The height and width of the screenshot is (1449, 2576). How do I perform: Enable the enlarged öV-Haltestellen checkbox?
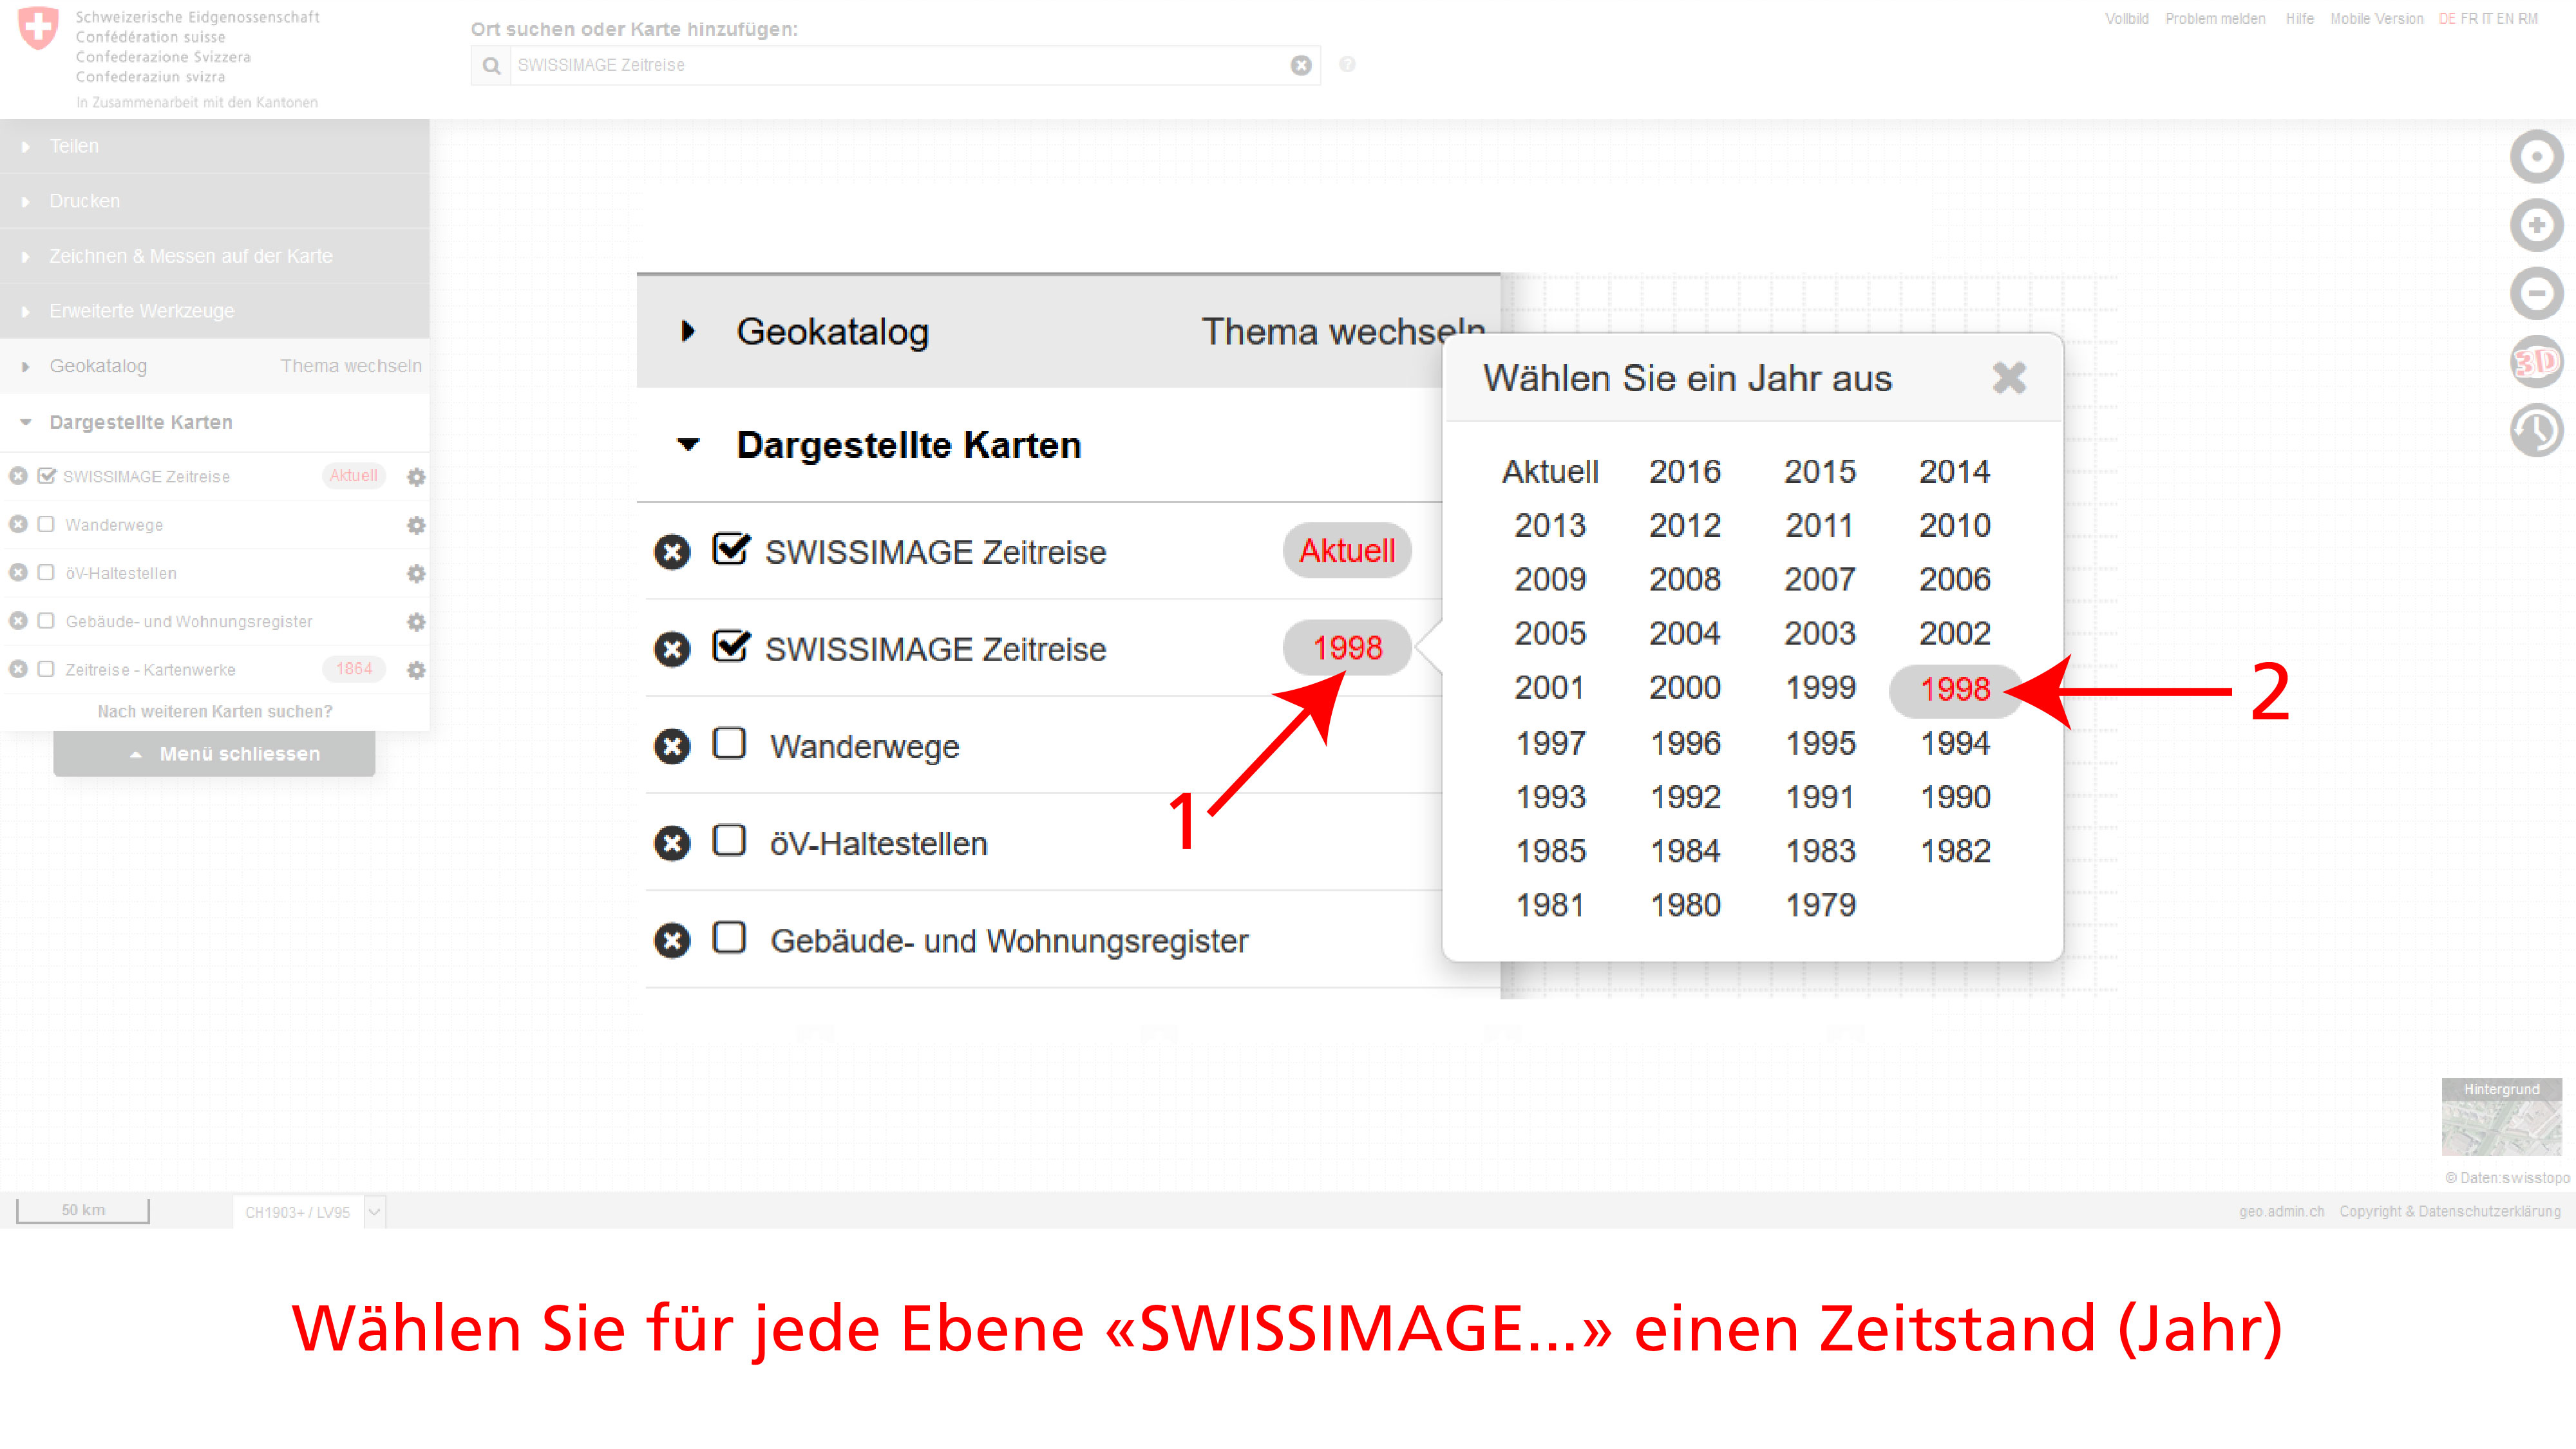729,841
